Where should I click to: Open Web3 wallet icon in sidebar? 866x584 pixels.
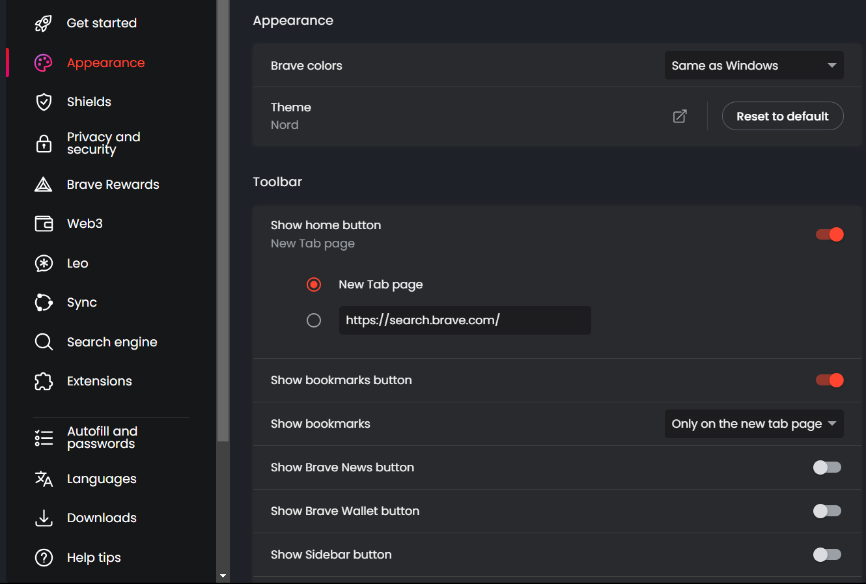point(44,224)
